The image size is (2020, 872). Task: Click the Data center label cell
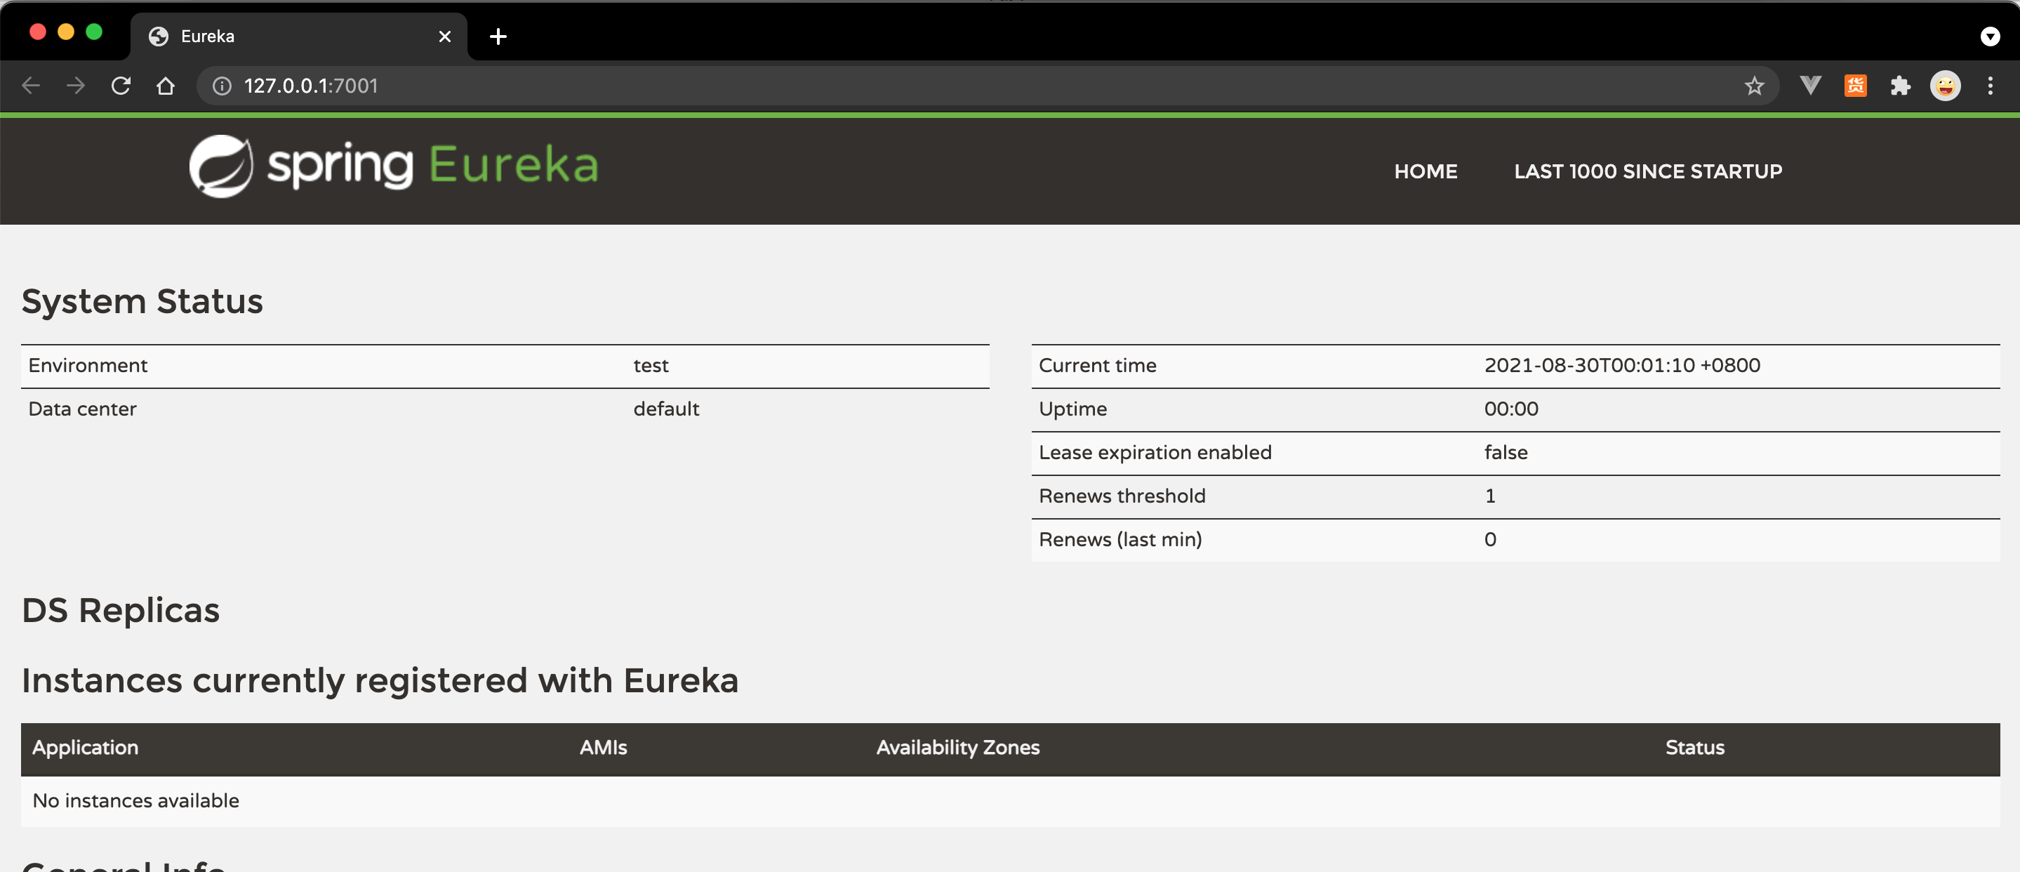(x=82, y=409)
